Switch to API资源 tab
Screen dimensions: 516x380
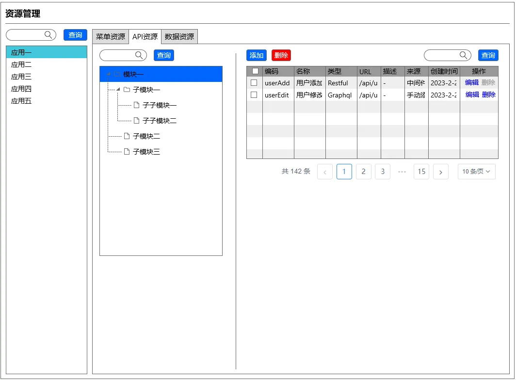(x=145, y=36)
